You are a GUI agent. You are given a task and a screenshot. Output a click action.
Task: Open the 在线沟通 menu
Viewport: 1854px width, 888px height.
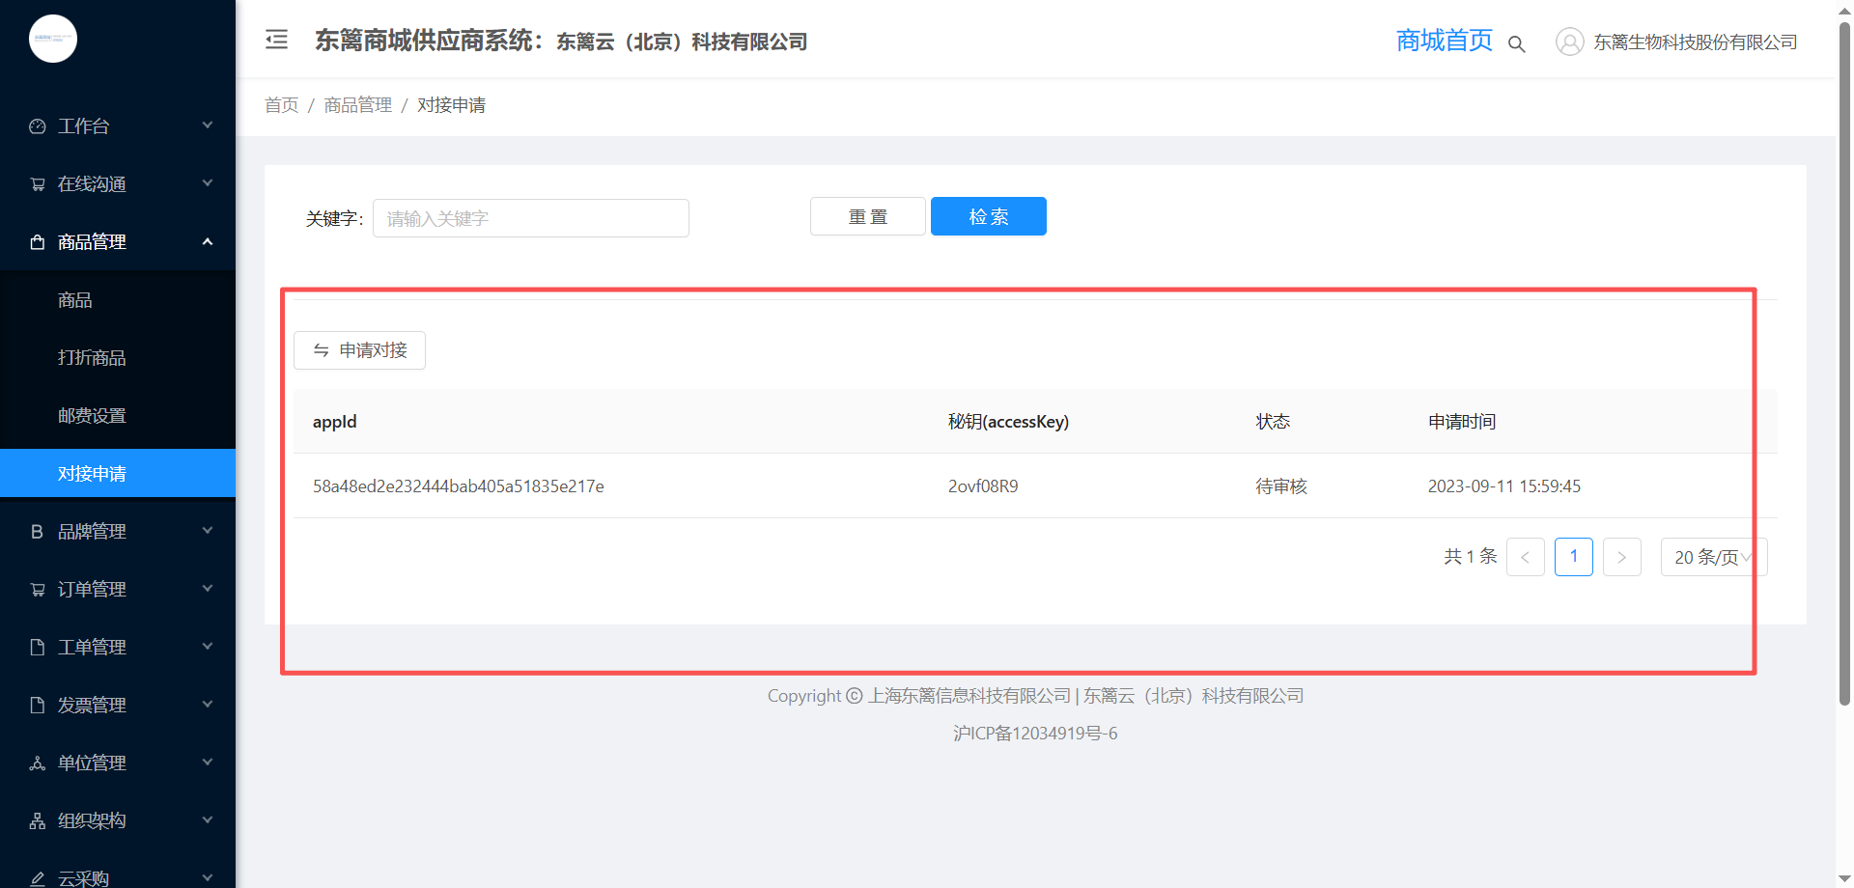(x=118, y=183)
